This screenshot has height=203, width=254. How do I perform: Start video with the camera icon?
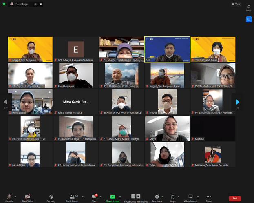click(x=27, y=196)
